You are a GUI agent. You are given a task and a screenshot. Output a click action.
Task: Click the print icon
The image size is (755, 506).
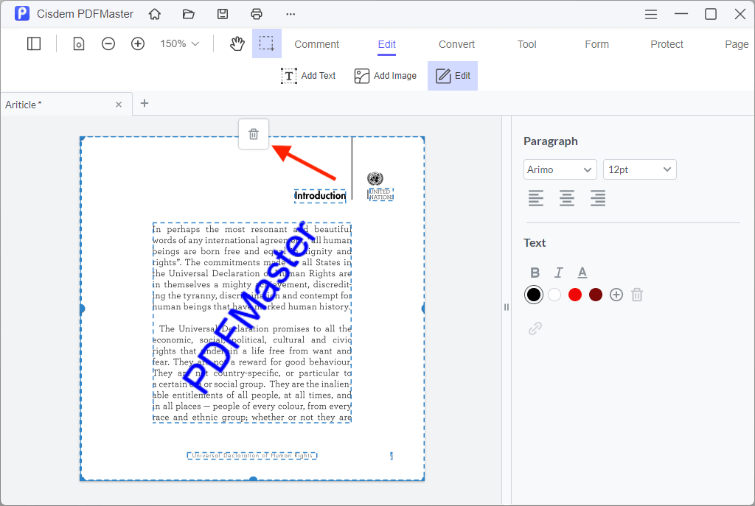(257, 14)
